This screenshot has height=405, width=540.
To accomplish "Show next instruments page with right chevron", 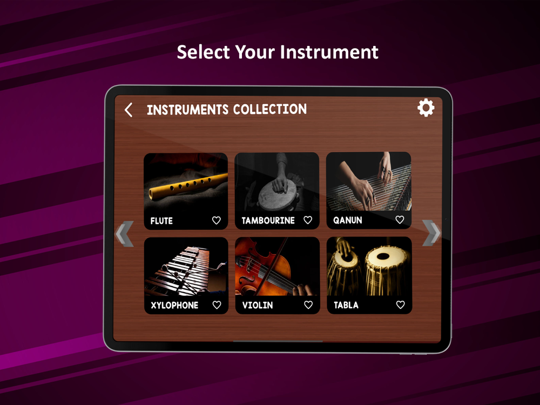I will tap(431, 233).
